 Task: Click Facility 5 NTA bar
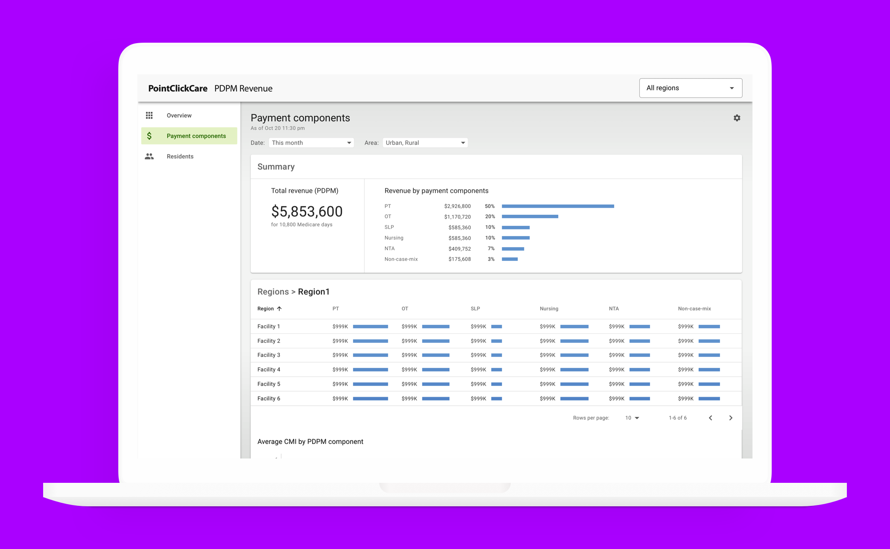[x=640, y=384]
